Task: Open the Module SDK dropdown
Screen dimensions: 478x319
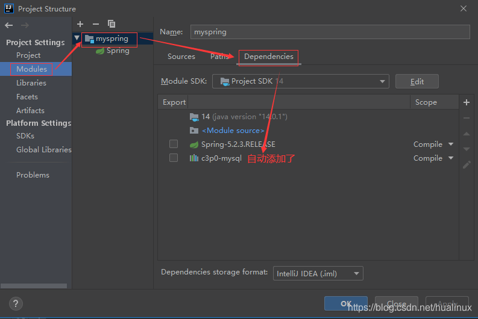Action: [301, 81]
